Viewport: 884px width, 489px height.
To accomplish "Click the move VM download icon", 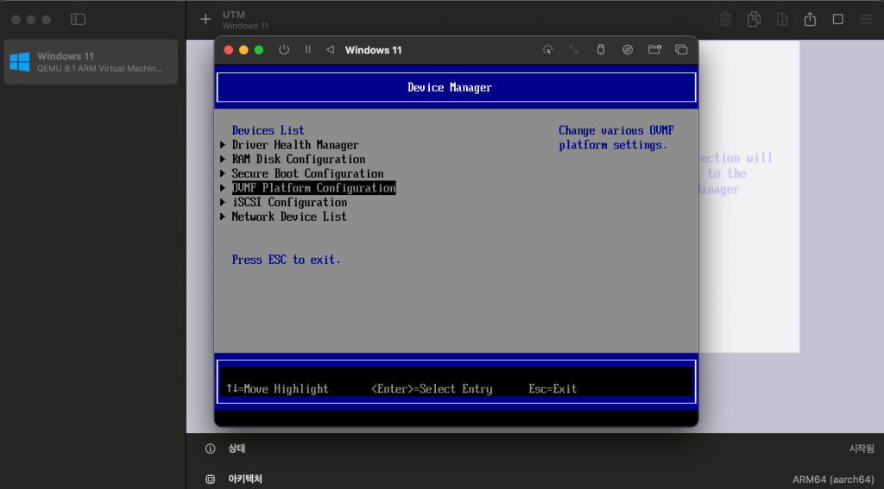I will (x=782, y=19).
